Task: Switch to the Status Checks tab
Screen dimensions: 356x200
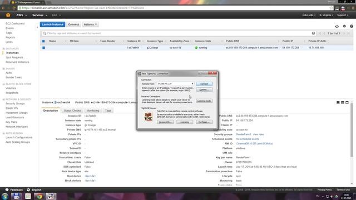Action: (x=72, y=111)
